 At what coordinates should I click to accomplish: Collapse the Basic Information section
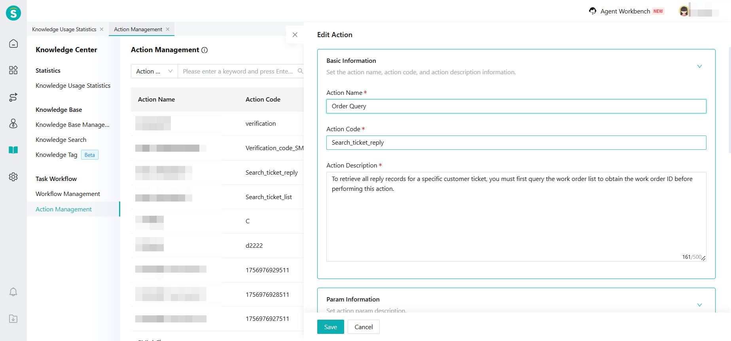pos(699,66)
